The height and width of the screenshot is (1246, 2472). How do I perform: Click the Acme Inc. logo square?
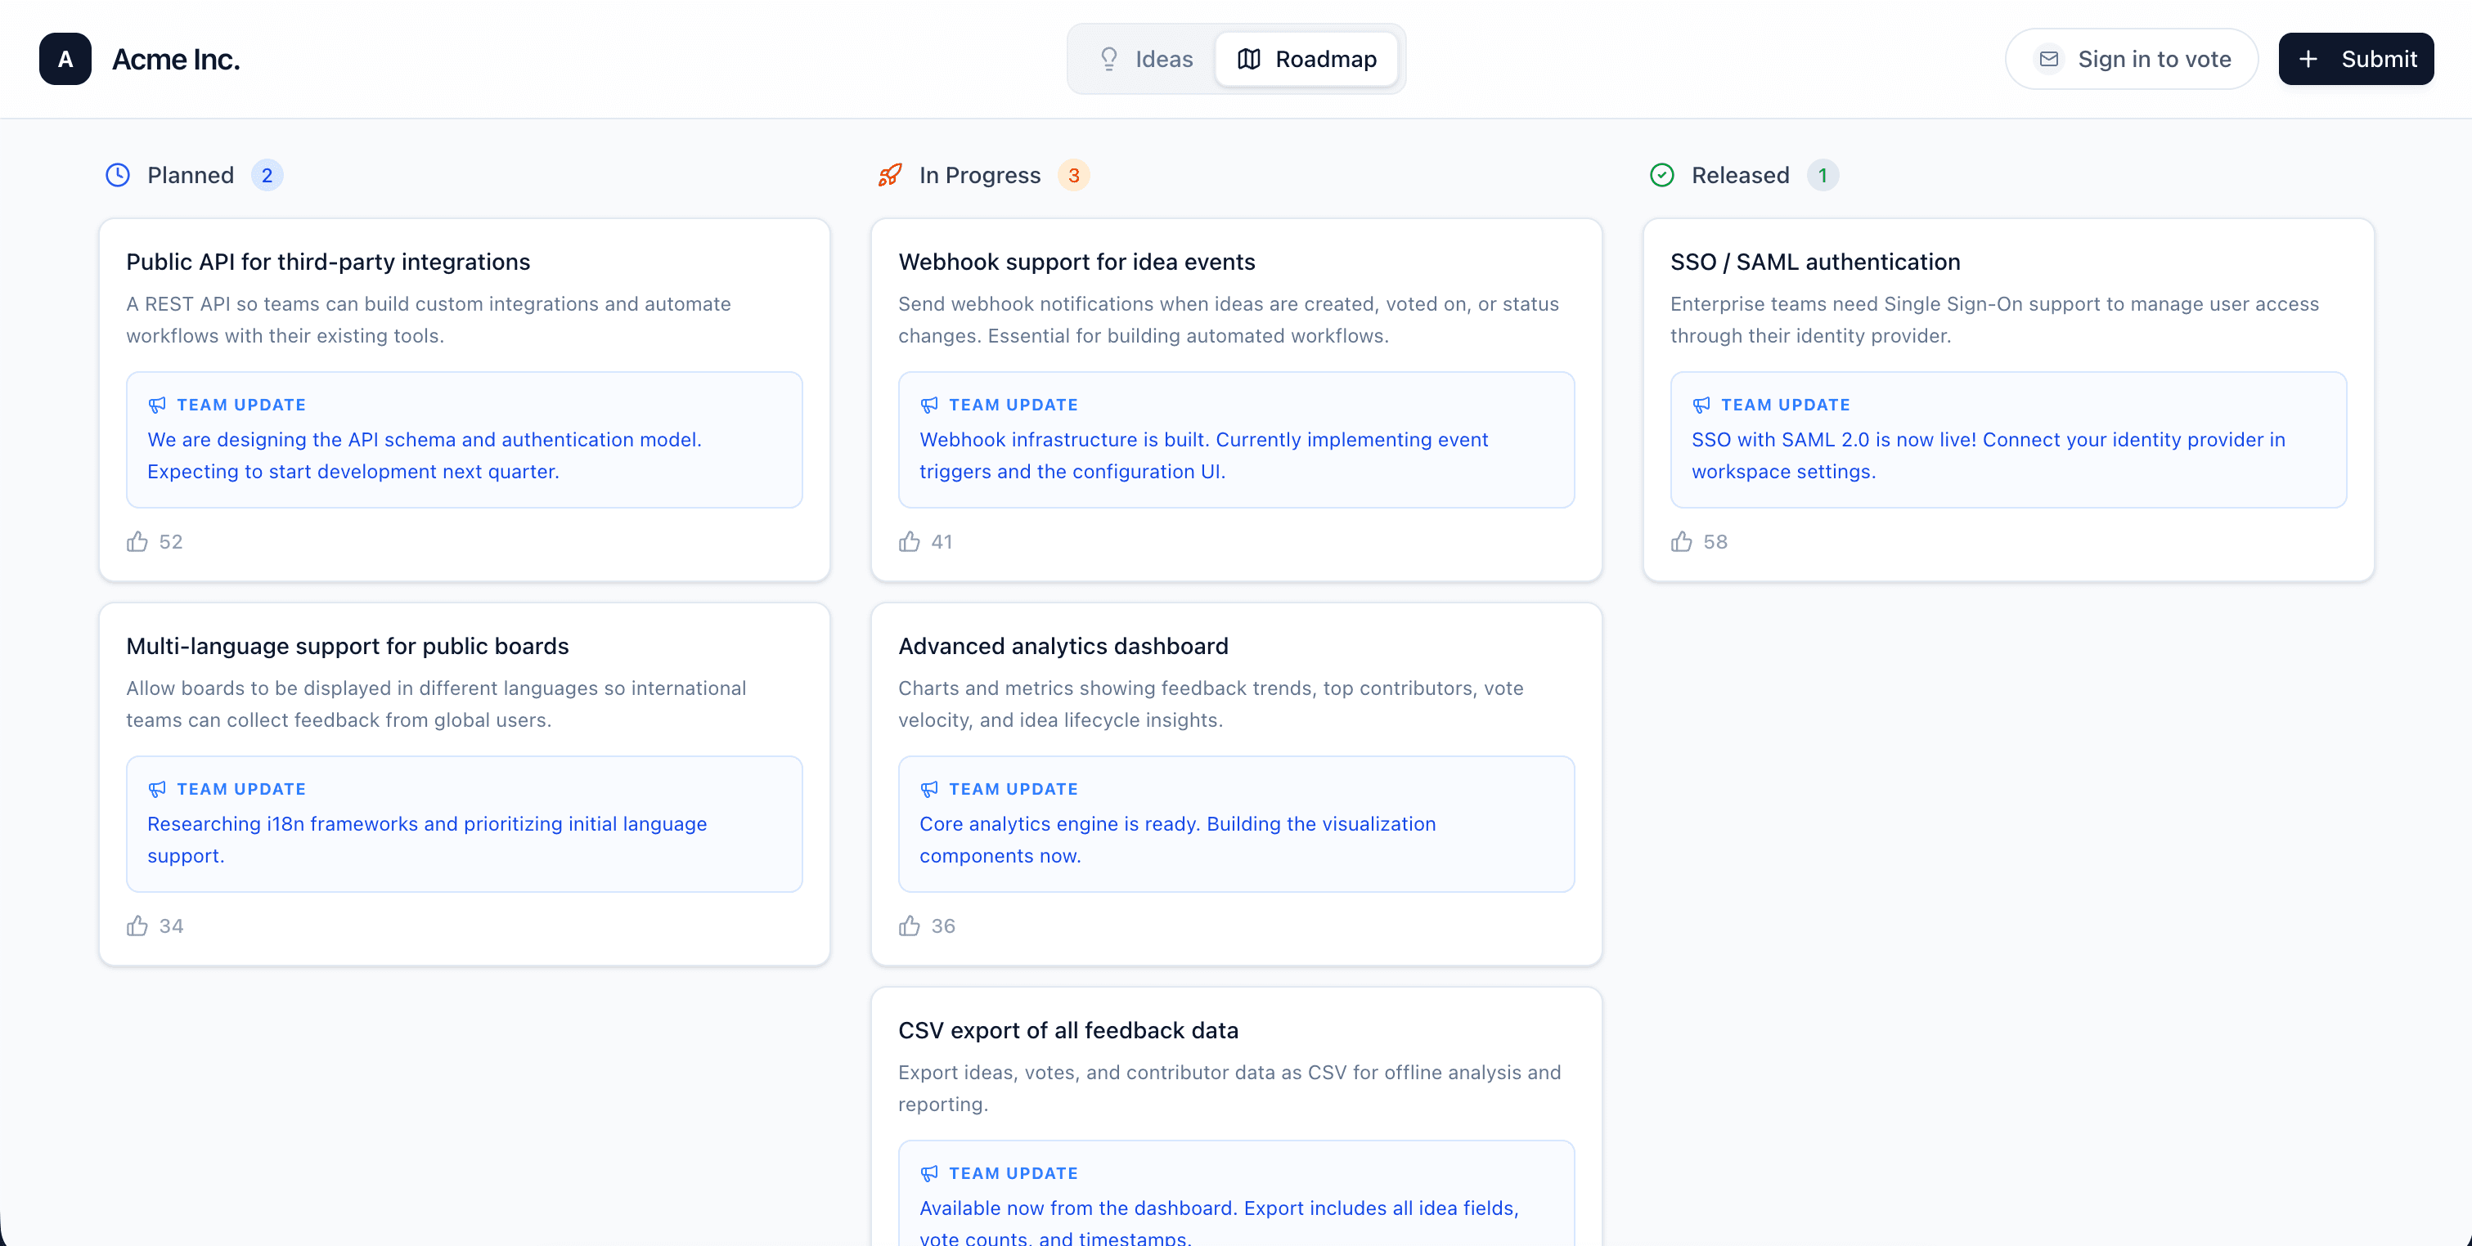65,60
